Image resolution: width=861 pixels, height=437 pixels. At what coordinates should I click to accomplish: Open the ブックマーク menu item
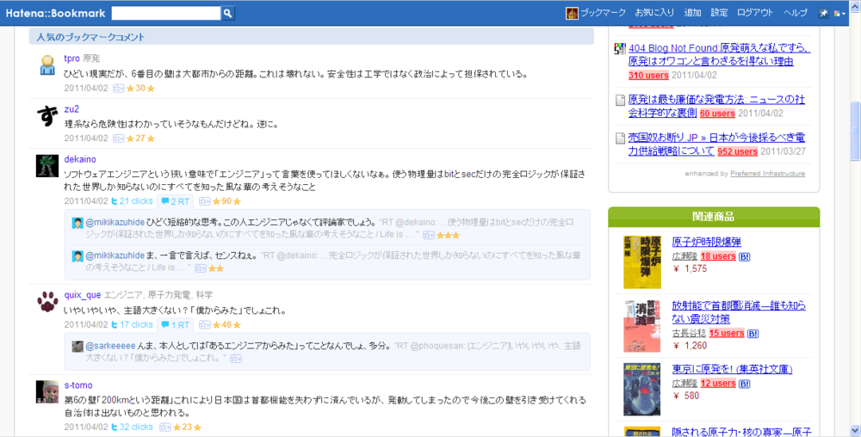coord(603,13)
